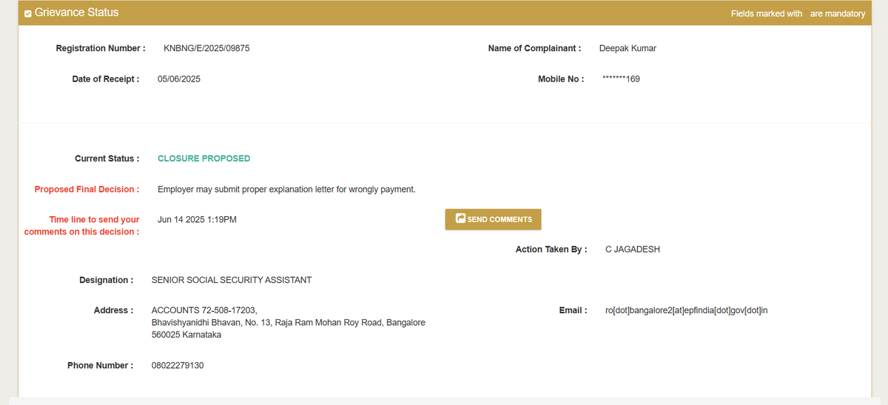This screenshot has height=405, width=888.
Task: Click the Date of Receipt label
Action: click(x=106, y=78)
